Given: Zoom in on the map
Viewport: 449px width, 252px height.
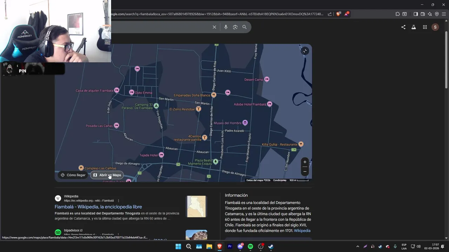Looking at the screenshot, I should click(305, 162).
